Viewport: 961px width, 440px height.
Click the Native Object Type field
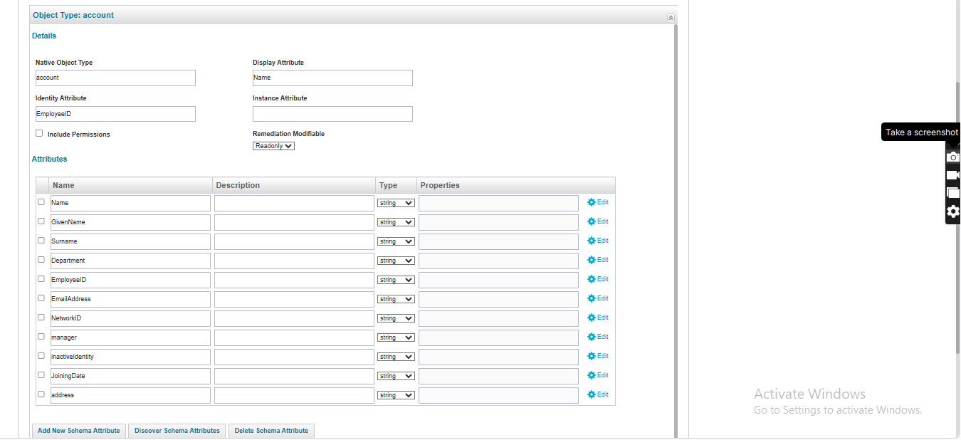point(115,78)
